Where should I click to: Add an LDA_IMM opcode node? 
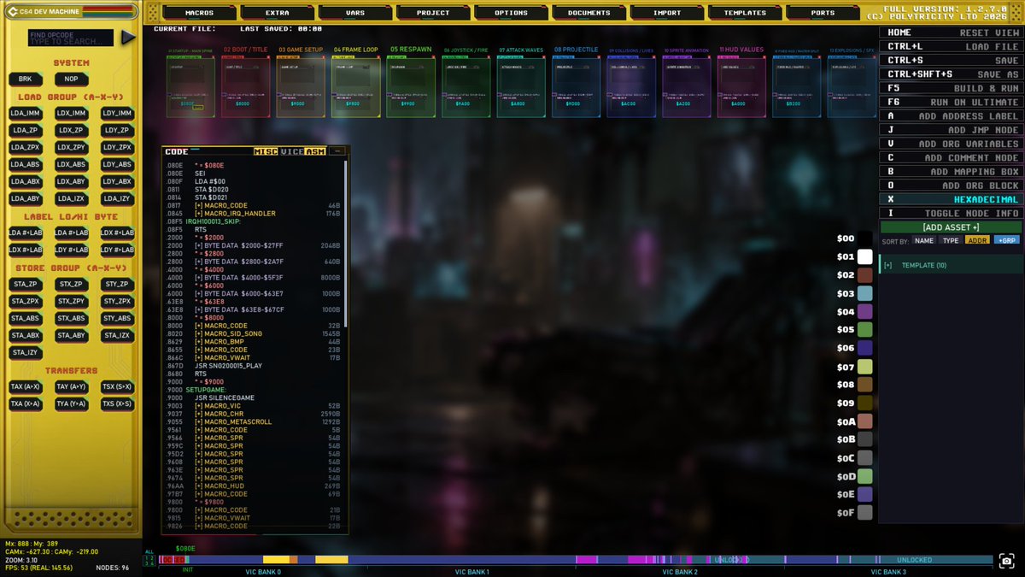(26, 113)
